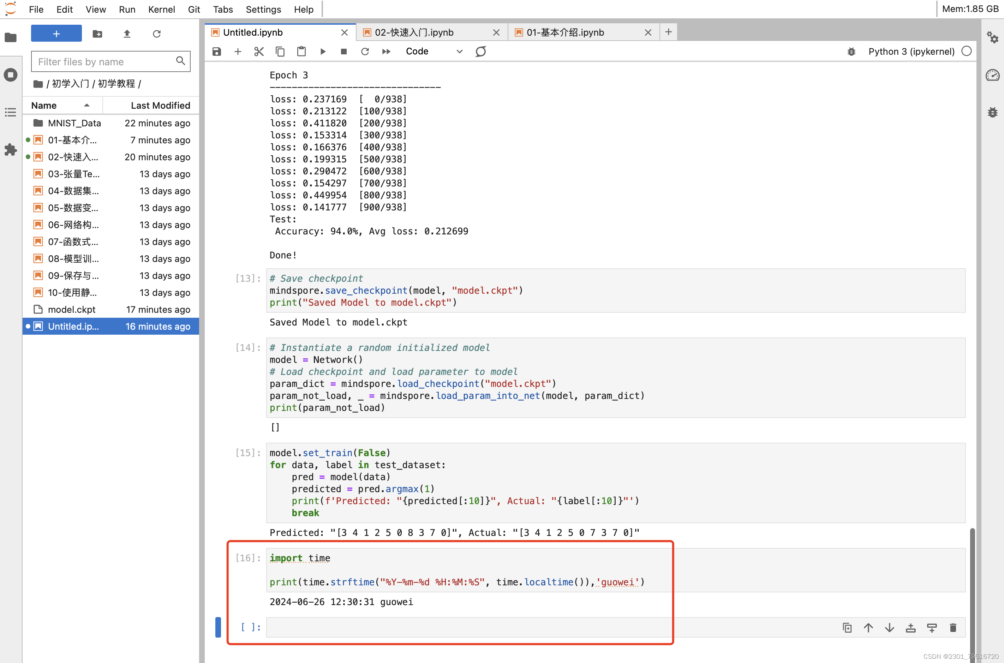This screenshot has width=1004, height=663.
Task: Open the Help menu
Action: [x=304, y=9]
